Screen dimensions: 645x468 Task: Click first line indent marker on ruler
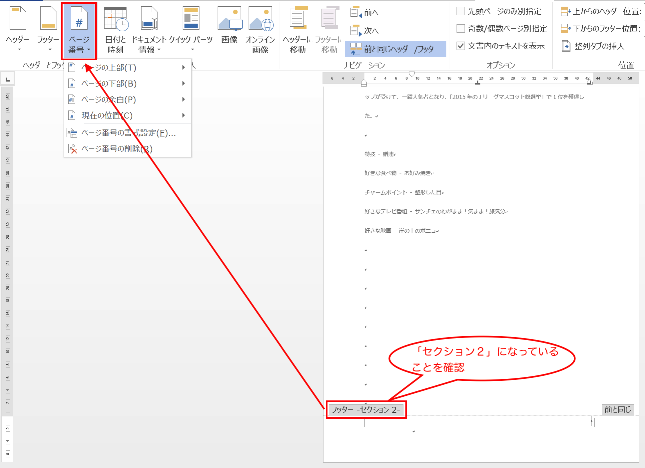412,74
